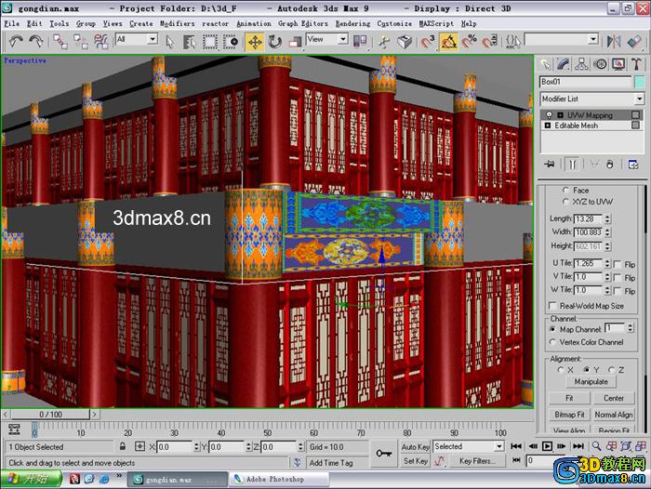Toggle Percent Snap icon
Image resolution: width=651 pixels, height=489 pixels.
tap(469, 42)
